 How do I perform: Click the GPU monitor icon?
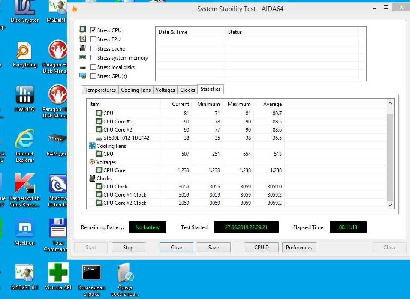[x=83, y=76]
